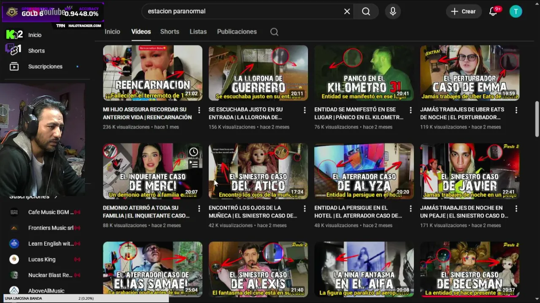The width and height of the screenshot is (540, 303).
Task: Open title 'MI HIJO ASEGURA RECORDAR SU ANTERIOR VIDA'
Action: coord(147,113)
